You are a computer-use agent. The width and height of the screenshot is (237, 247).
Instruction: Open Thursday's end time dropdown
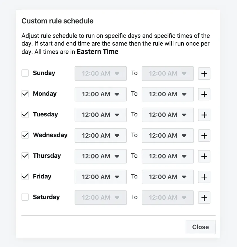[168, 156]
